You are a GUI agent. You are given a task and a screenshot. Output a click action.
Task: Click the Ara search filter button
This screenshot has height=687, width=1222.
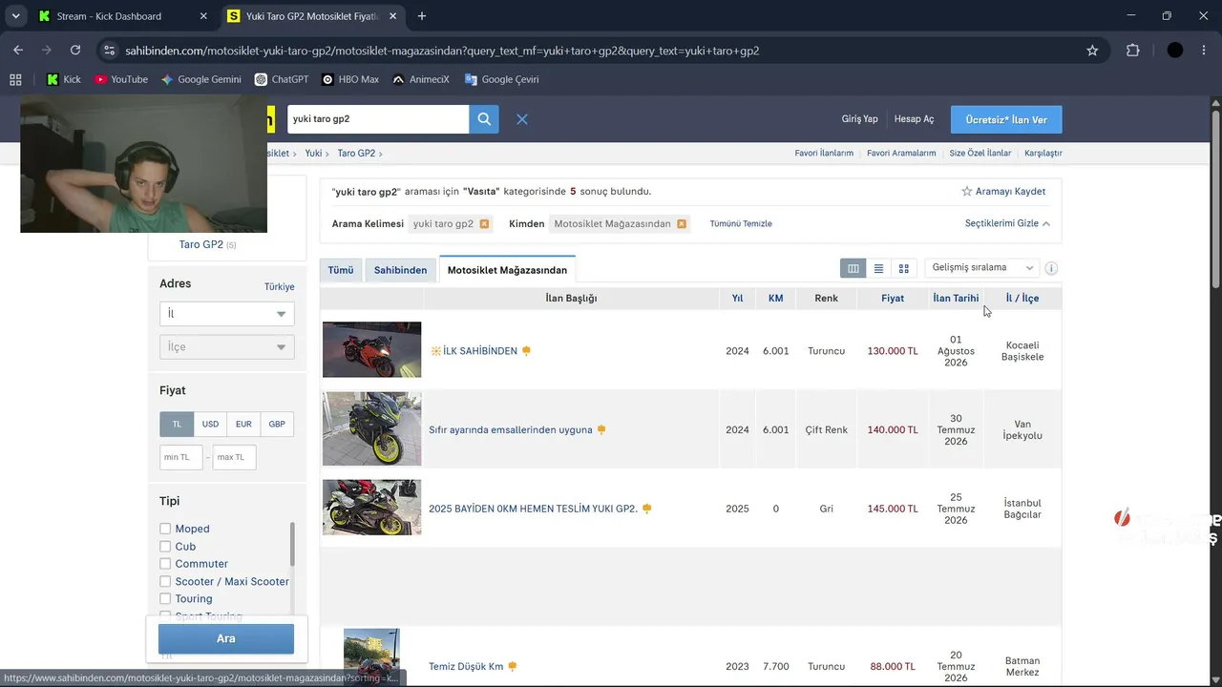tap(226, 638)
